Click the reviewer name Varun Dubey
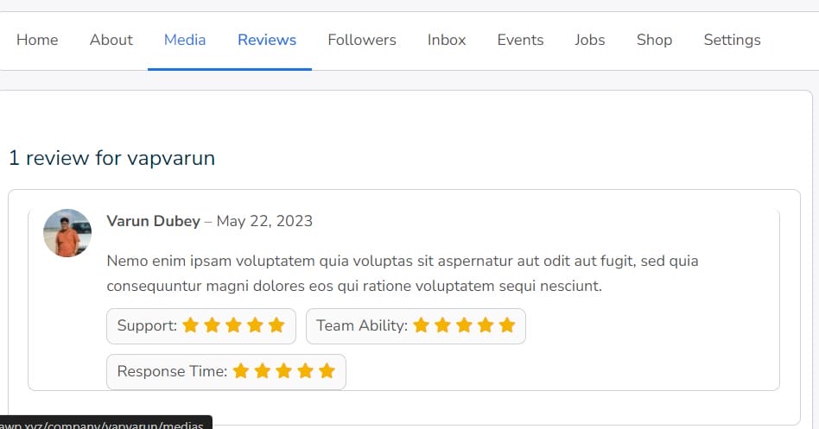Screen dimensions: 819x429 (x=153, y=221)
